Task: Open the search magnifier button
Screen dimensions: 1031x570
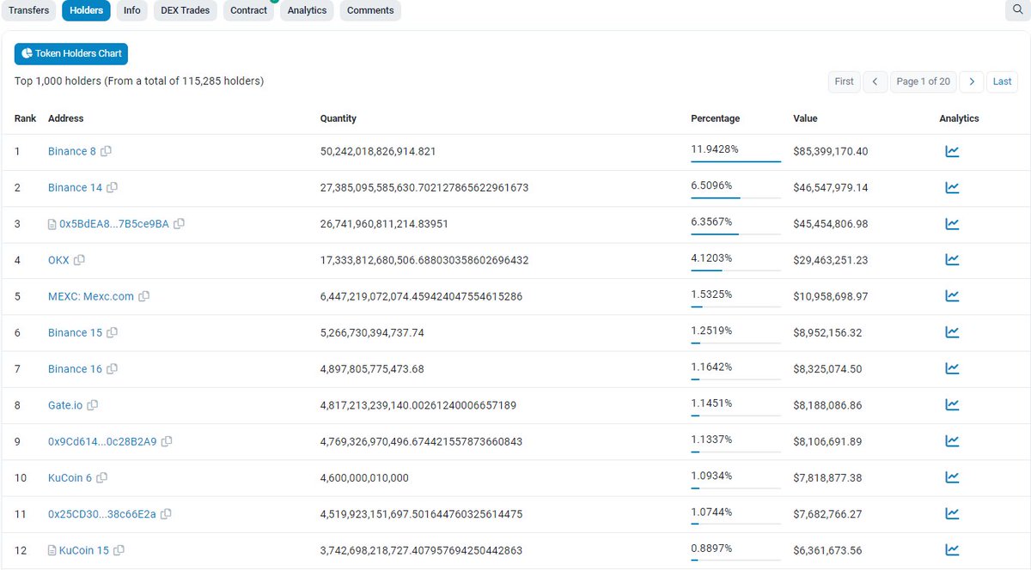Action: point(1018,9)
